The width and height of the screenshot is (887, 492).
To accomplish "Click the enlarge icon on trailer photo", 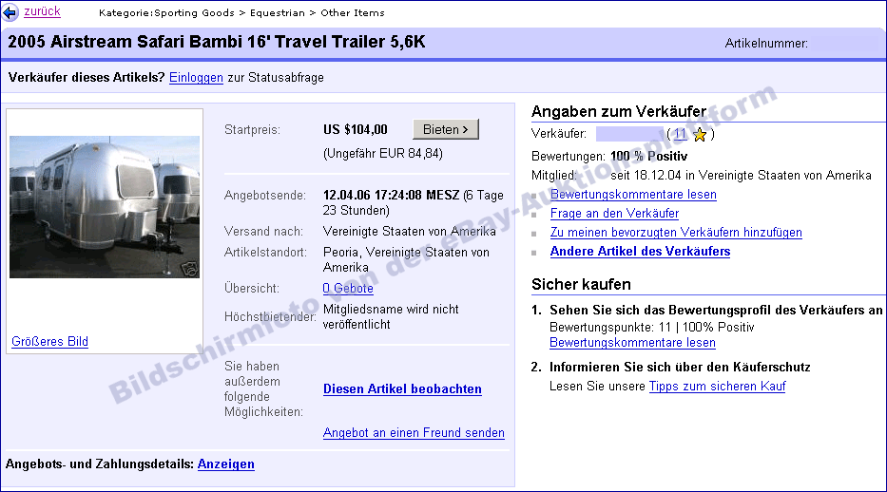I will (x=191, y=270).
